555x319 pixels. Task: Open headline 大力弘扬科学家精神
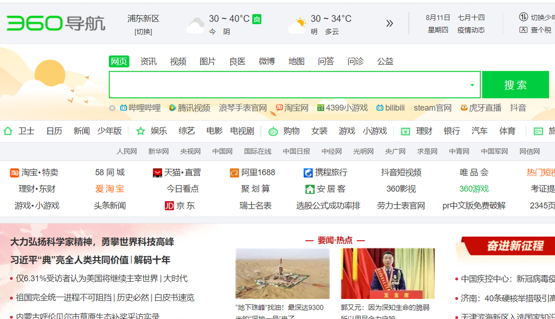pyautogui.click(x=92, y=242)
